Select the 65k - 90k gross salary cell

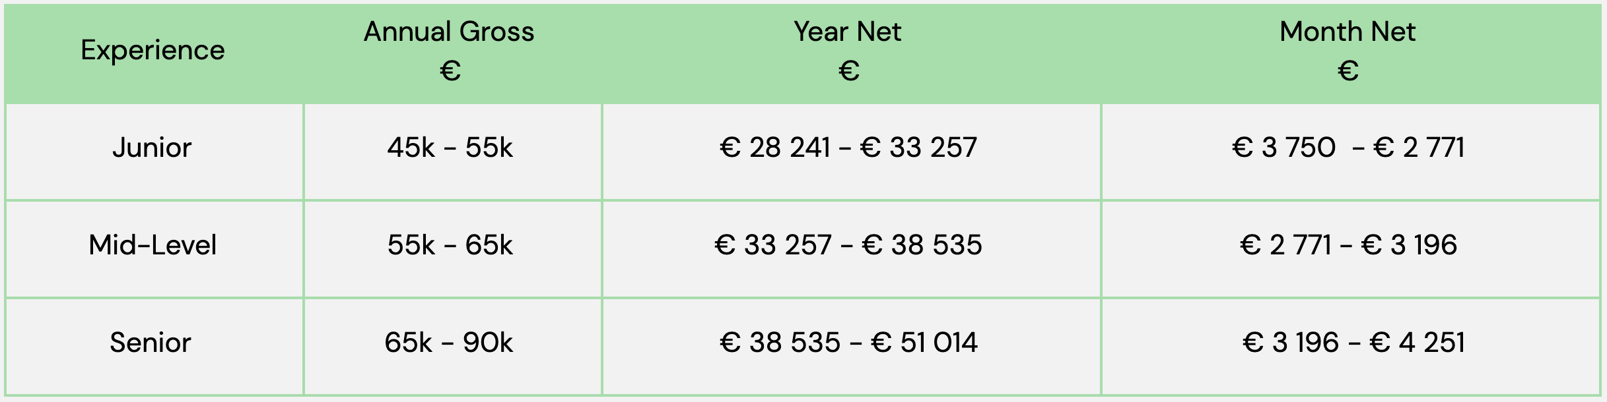coord(453,346)
